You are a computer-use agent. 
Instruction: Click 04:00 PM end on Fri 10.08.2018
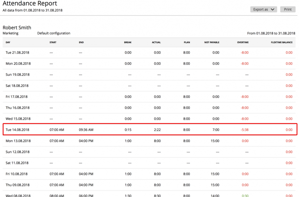pos(86,174)
